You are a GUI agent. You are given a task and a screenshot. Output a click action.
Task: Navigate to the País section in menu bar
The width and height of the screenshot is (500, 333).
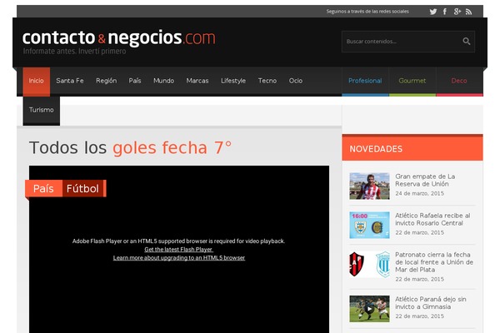coord(135,81)
